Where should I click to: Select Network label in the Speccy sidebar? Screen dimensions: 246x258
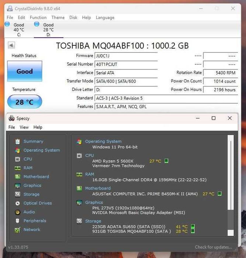tap(32, 230)
